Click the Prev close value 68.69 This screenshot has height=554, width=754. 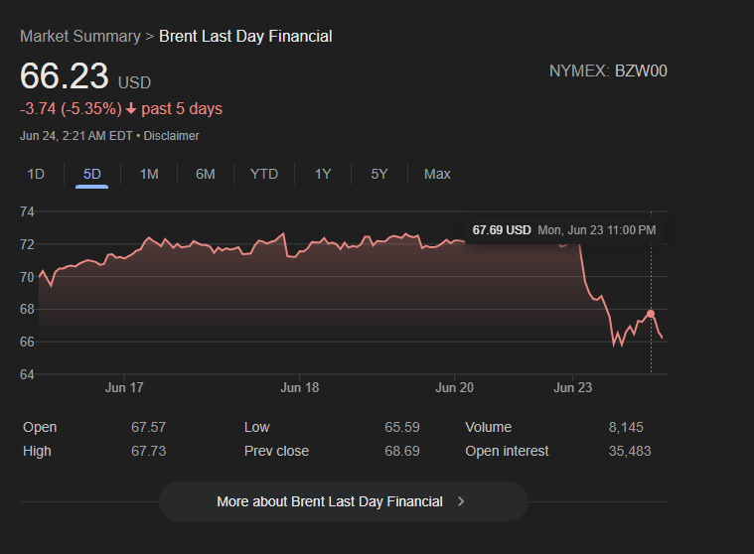point(402,451)
